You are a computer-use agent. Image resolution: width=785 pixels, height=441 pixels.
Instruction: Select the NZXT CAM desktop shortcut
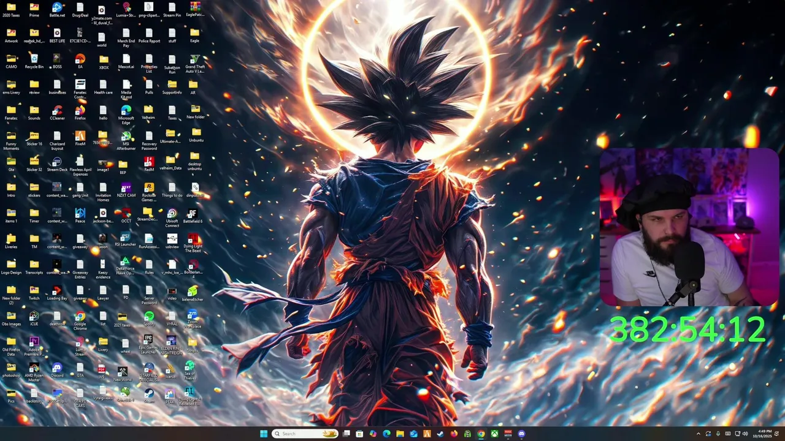[126, 190]
